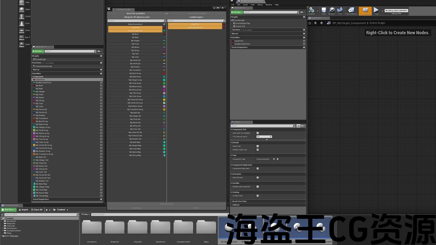Click Save All in Content Browser

click(x=37, y=210)
